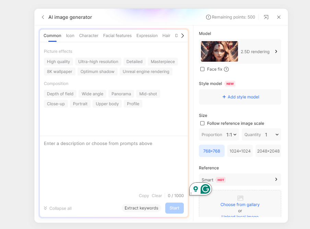This screenshot has height=229, width=310.
Task: Click the Extract keywords button
Action: [141, 208]
